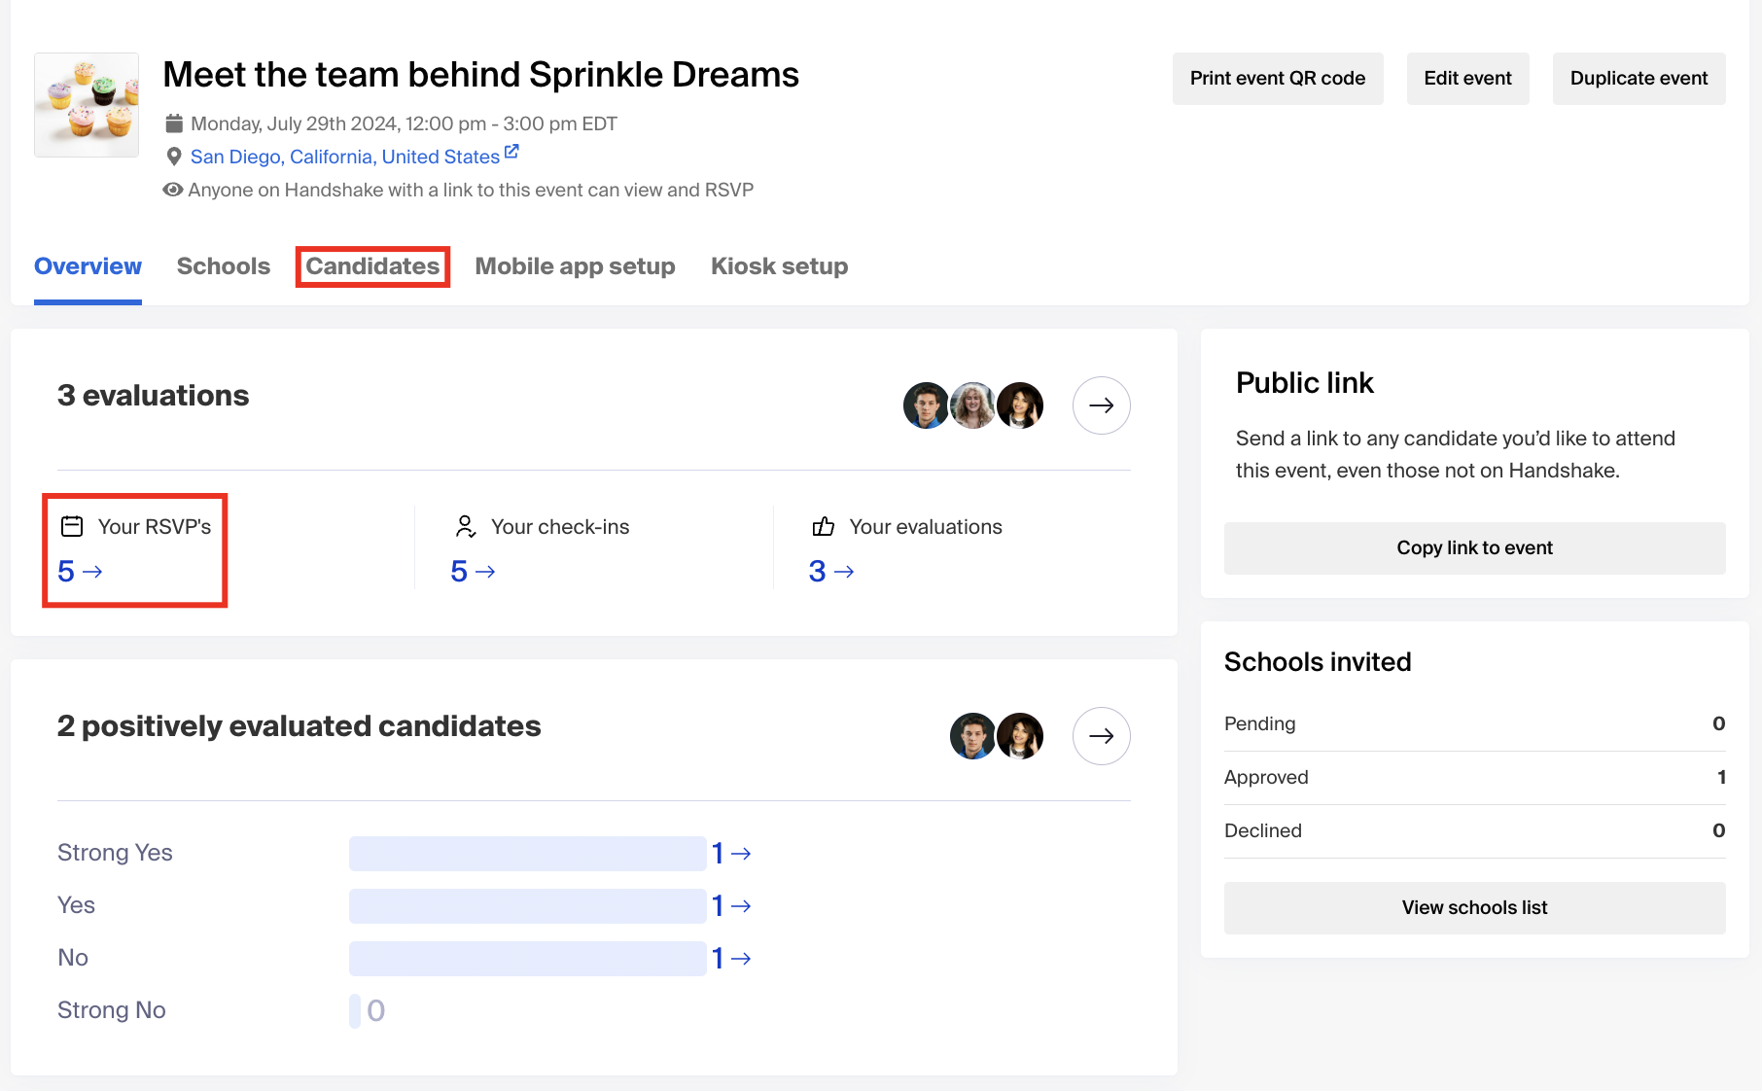1762x1091 pixels.
Task: Select the Mobile app setup tab
Action: pyautogui.click(x=575, y=266)
